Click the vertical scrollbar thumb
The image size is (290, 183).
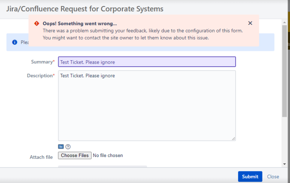click(x=284, y=71)
